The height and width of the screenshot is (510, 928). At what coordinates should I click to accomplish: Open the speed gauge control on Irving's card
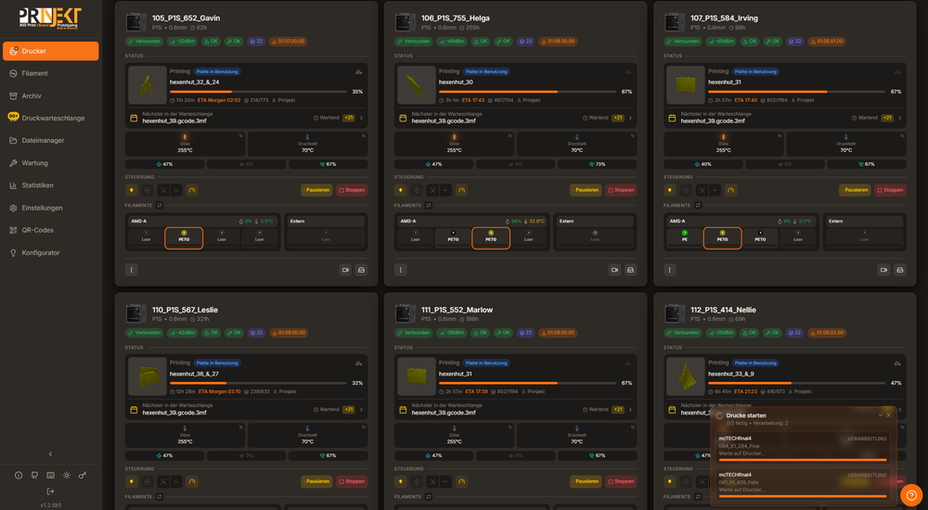point(730,190)
